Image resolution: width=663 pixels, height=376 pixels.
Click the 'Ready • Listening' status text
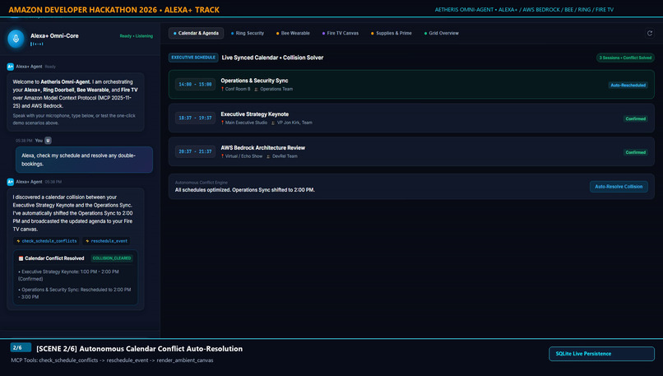point(137,36)
